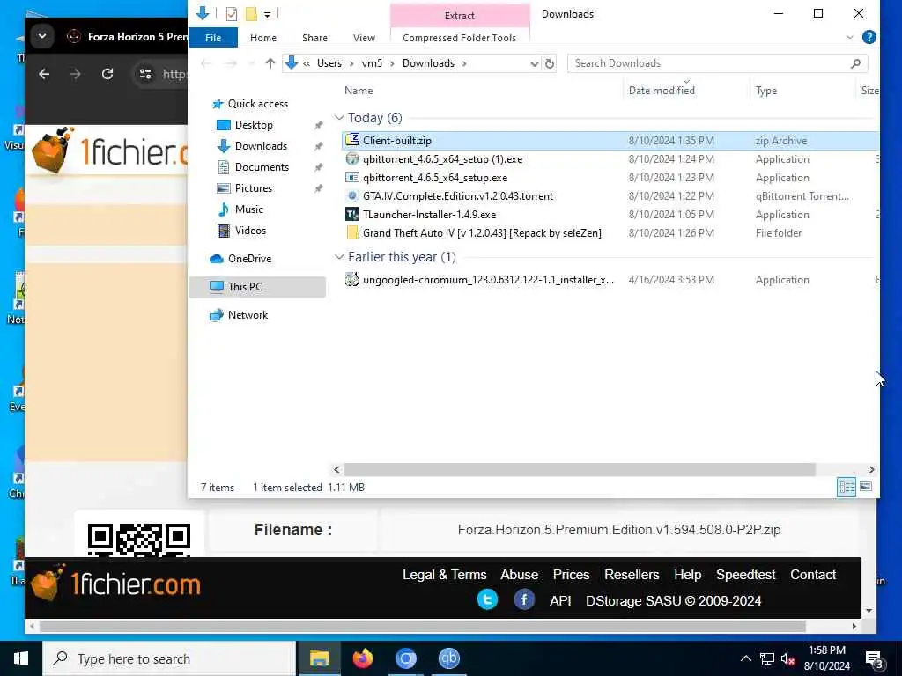This screenshot has height=676, width=902.
Task: Open Desktop in navigation pane
Action: point(254,125)
